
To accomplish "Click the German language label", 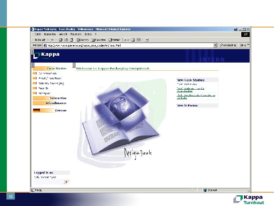I will point(61,111).
